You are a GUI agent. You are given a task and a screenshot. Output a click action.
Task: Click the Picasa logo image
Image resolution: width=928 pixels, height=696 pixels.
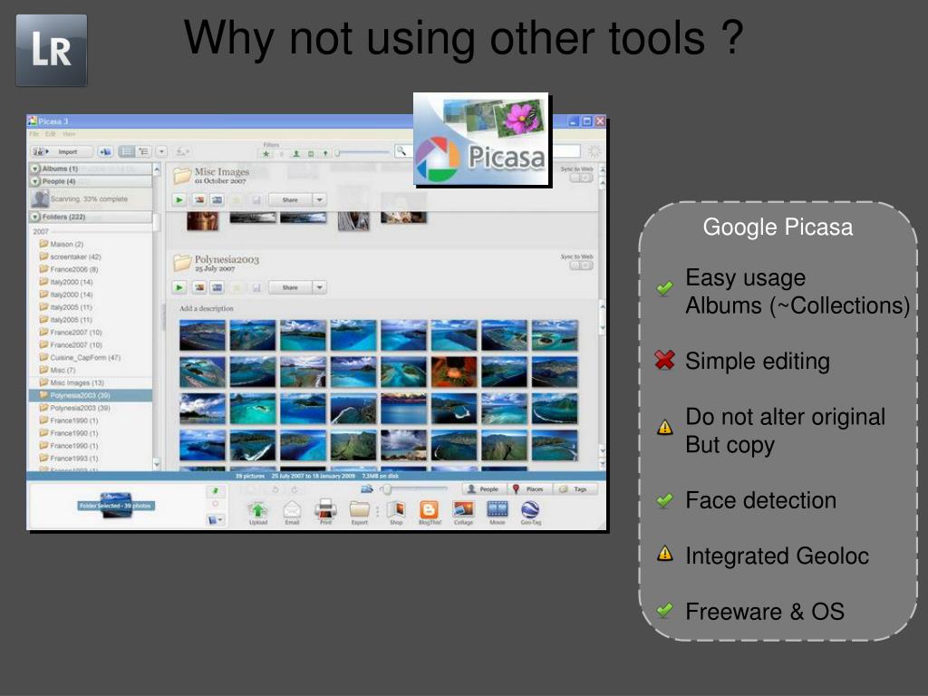[x=481, y=140]
